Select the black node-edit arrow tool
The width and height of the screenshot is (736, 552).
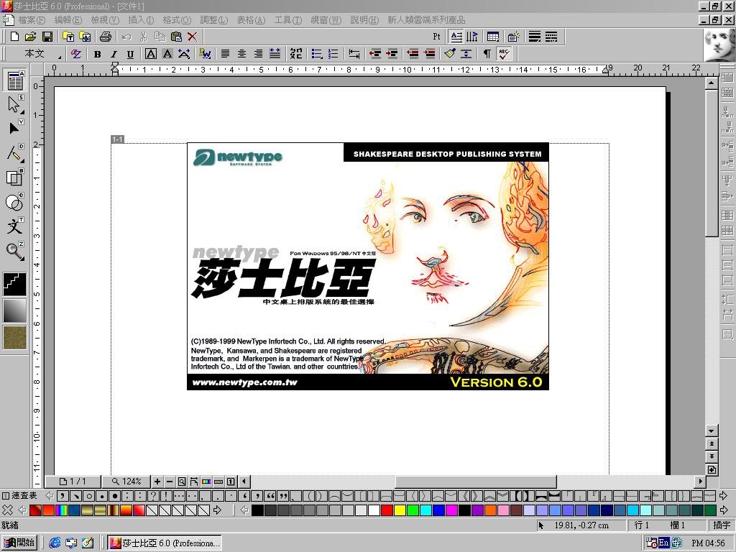14,128
